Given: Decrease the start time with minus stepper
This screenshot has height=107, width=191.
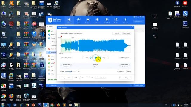Looking at the screenshot, I should pyautogui.click(x=61, y=65).
